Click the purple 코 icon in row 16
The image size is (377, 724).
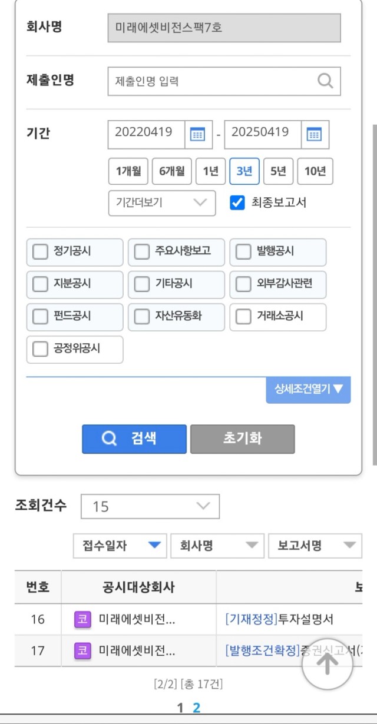pyautogui.click(x=82, y=619)
